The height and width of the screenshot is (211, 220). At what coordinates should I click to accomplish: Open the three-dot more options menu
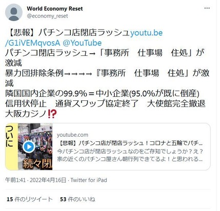point(207,8)
